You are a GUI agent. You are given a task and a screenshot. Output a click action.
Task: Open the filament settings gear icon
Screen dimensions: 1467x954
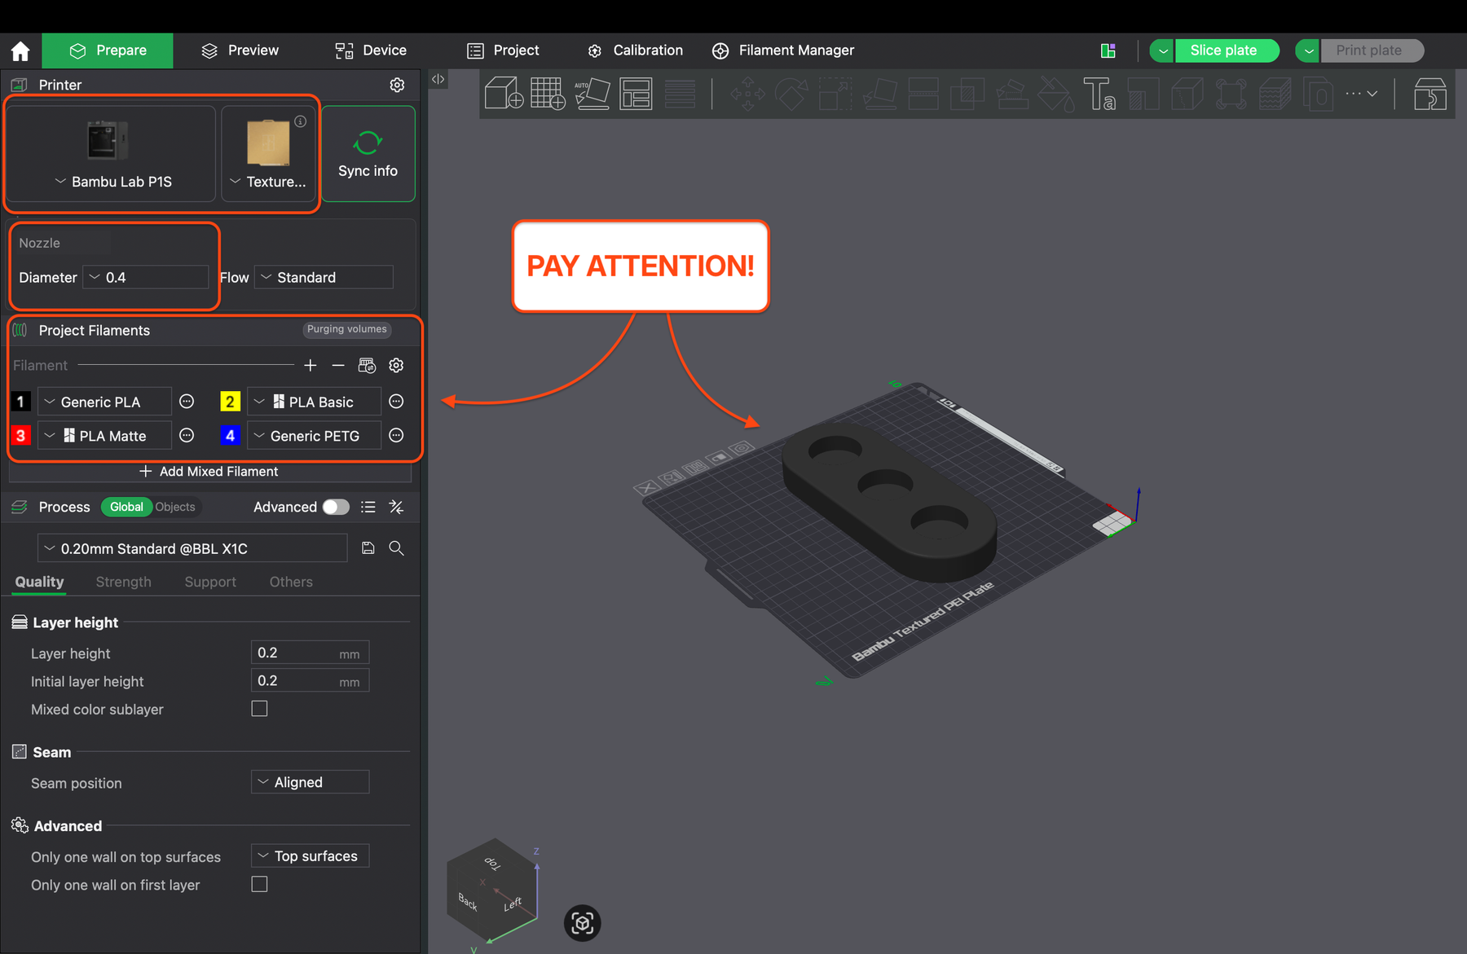point(396,366)
